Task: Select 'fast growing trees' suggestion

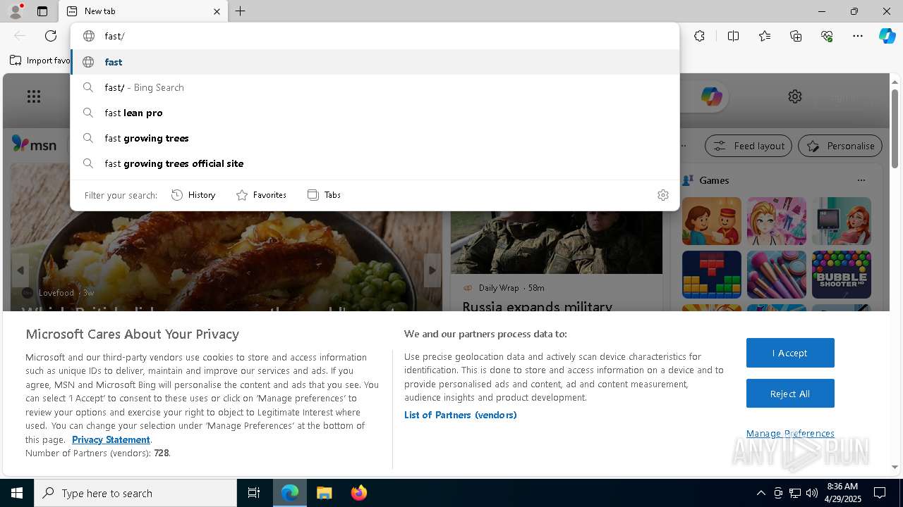Action: (375, 138)
